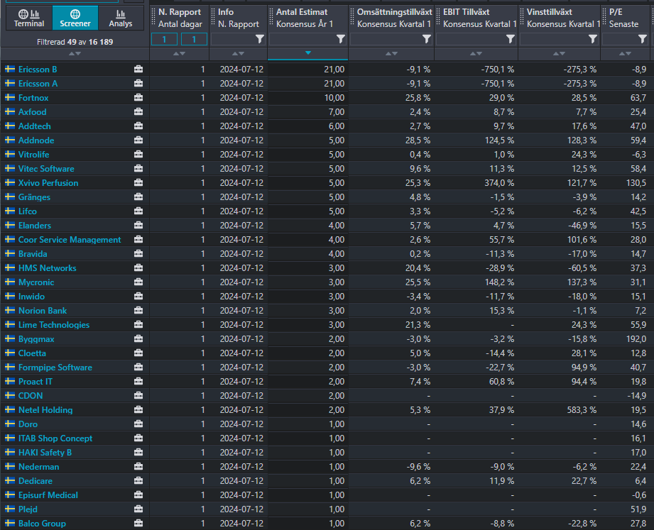The height and width of the screenshot is (530, 654).
Task: Click briefcase icon for Proact IT
Action: click(138, 381)
